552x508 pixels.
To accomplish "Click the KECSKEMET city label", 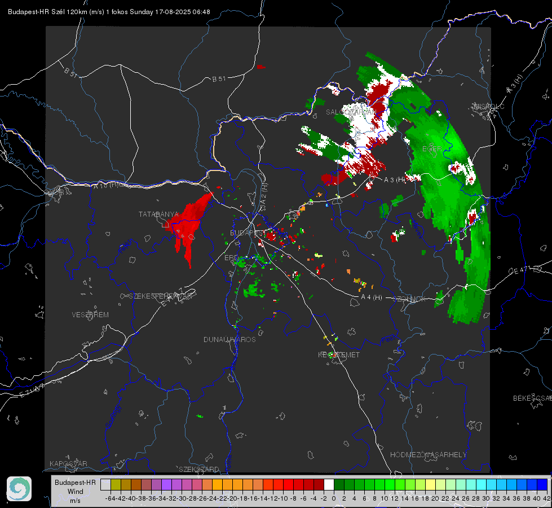I will pos(339,354).
